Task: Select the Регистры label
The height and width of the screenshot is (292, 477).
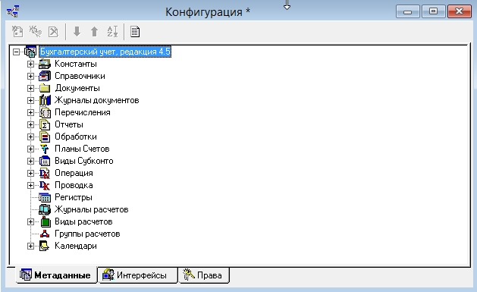Action: click(74, 197)
